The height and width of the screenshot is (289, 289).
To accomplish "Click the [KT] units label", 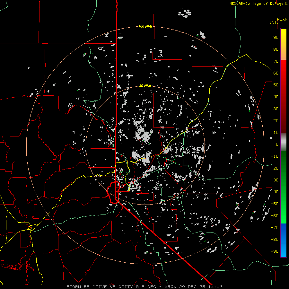I will point(274,22).
